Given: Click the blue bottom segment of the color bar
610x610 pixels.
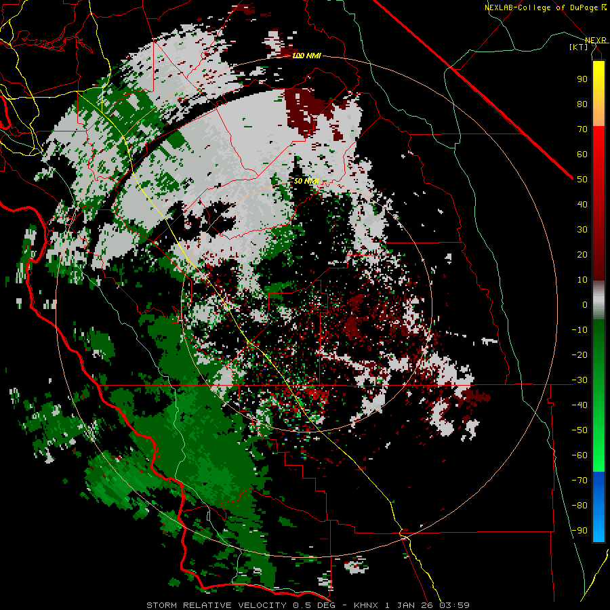Looking at the screenshot, I should (x=598, y=507).
